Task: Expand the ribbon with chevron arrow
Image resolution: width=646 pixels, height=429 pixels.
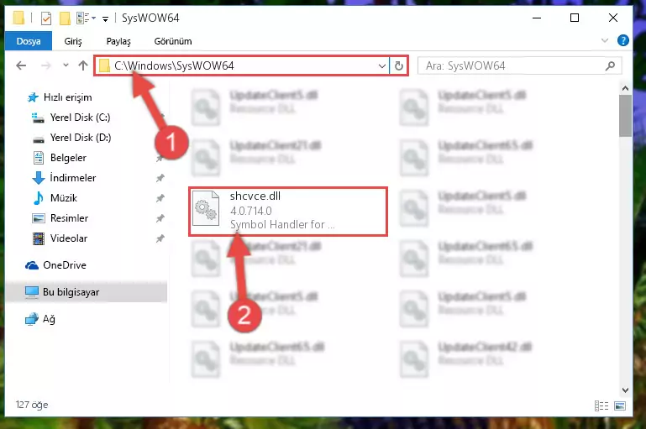Action: coord(604,40)
